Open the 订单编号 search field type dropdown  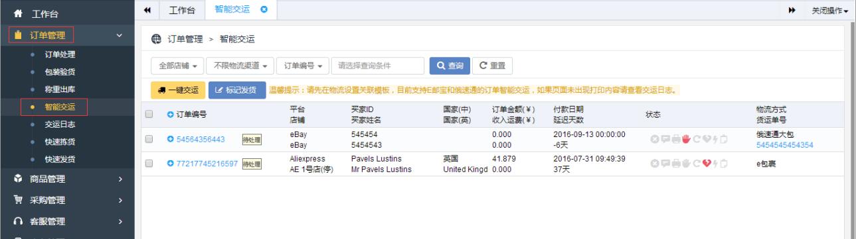(x=303, y=66)
